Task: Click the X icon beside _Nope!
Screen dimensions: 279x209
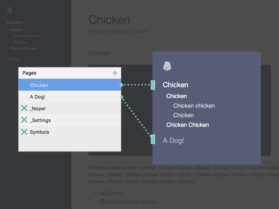Action: tap(24, 108)
